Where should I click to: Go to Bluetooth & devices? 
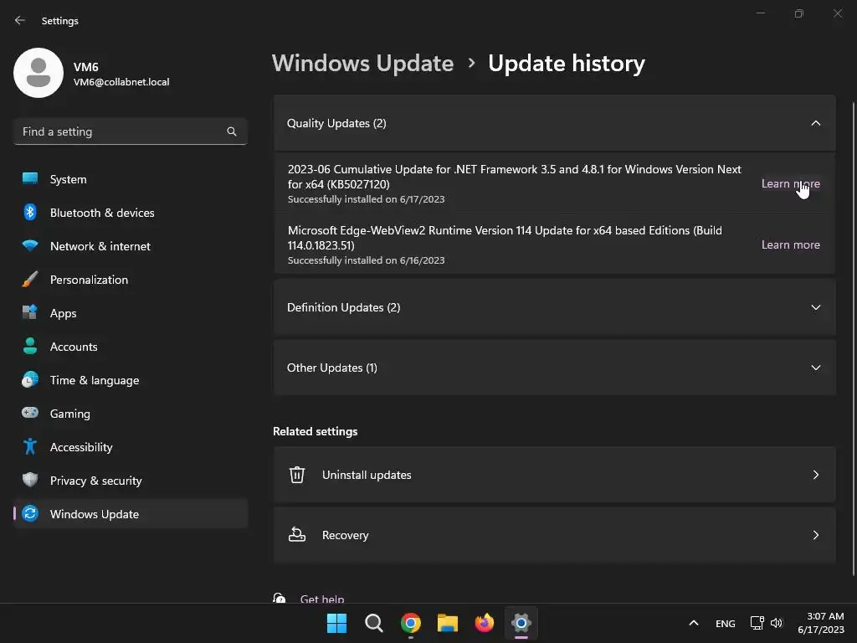(130, 213)
